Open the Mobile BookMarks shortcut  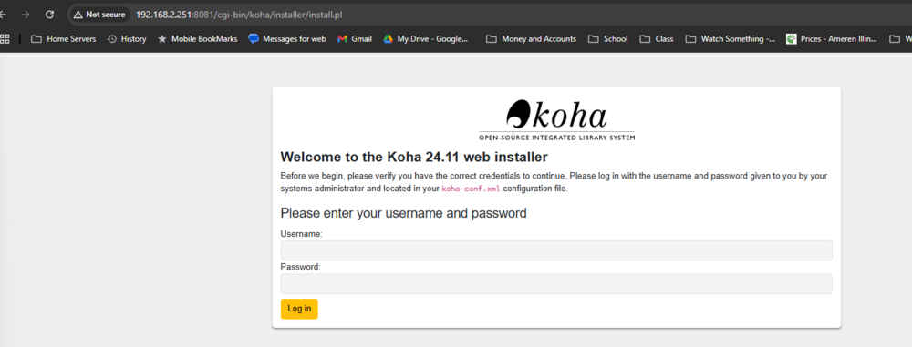pyautogui.click(x=198, y=39)
